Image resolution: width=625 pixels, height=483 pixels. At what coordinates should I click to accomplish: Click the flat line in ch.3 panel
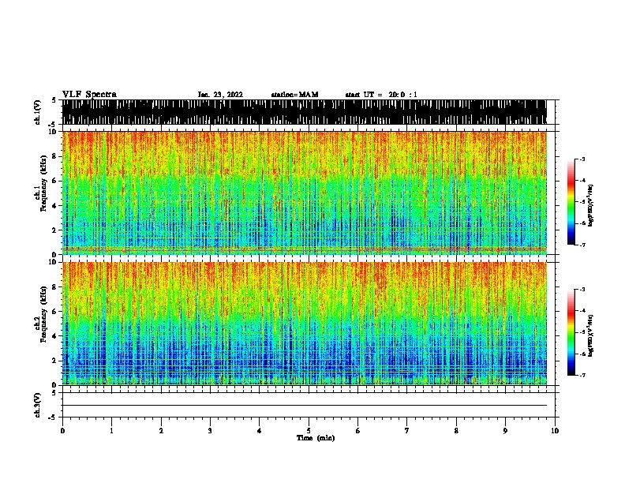point(305,406)
